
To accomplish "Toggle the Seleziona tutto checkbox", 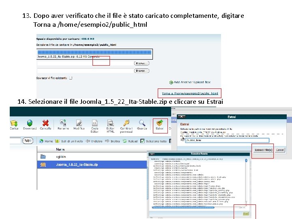I will point(142,141).
